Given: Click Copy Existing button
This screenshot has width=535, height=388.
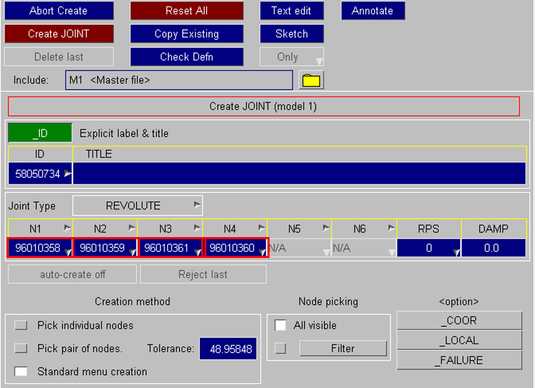Looking at the screenshot, I should [x=186, y=34].
